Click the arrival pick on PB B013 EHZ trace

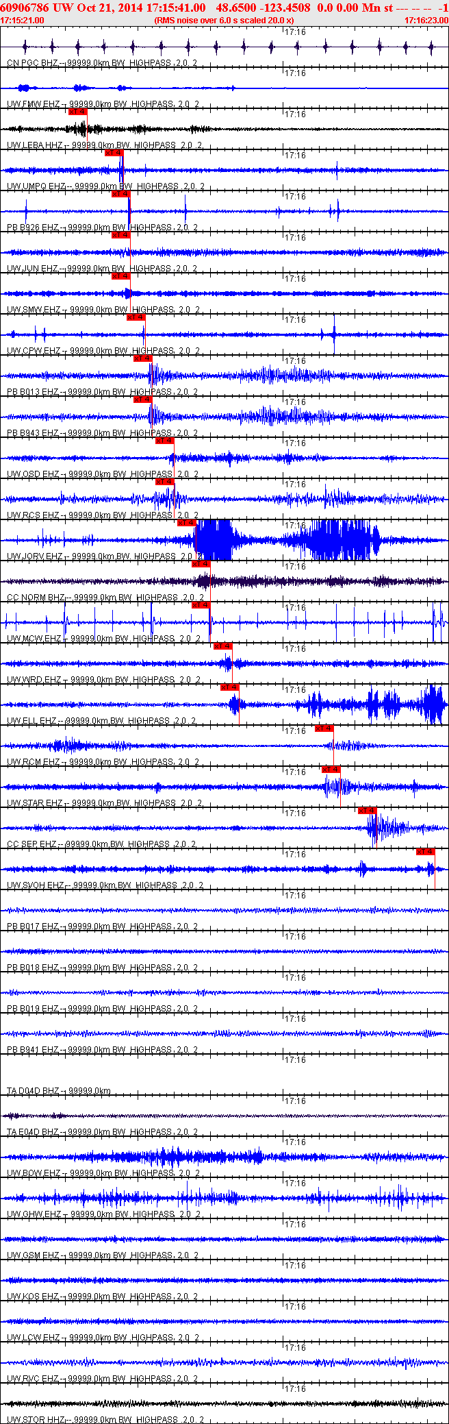142,358
